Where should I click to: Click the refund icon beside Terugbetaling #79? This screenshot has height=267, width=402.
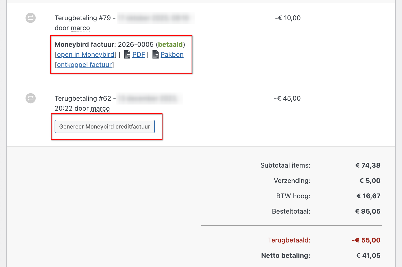(31, 18)
